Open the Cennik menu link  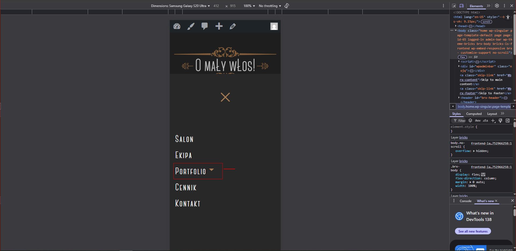186,187
